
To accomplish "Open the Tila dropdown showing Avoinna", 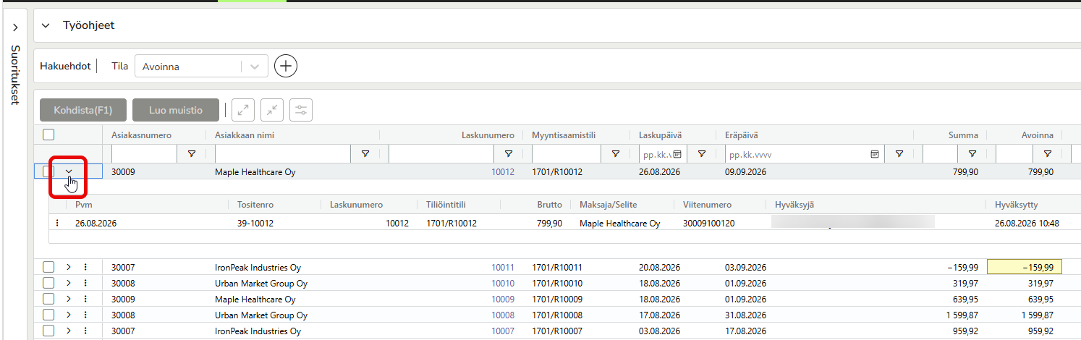I will (201, 67).
